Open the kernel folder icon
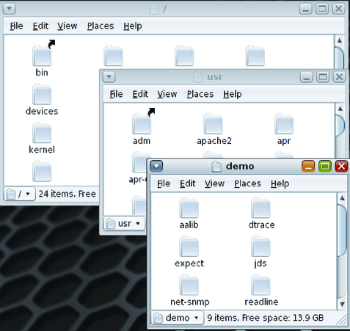This screenshot has width=350, height=331. [x=42, y=133]
